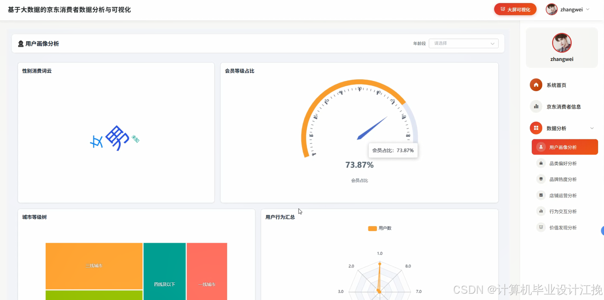Screen dimensions: 604x300
Task: Click the 价值发现分析 cart icon
Action: tap(541, 227)
